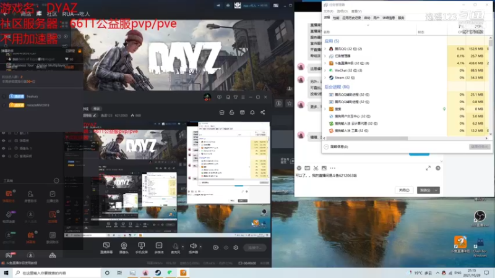
Task: Open 弹幕助手 tool in toolbox
Action: 9,196
